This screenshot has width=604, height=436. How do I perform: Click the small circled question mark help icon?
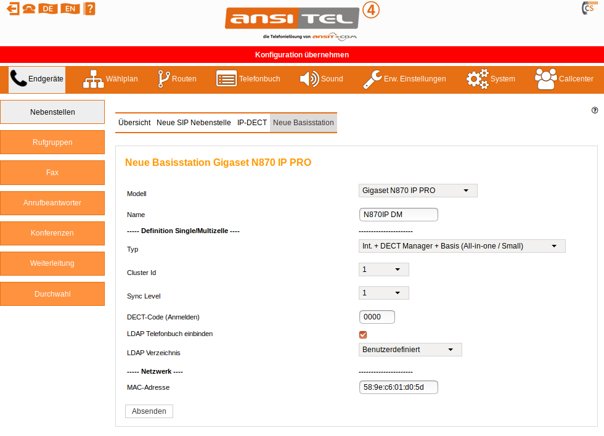[595, 110]
